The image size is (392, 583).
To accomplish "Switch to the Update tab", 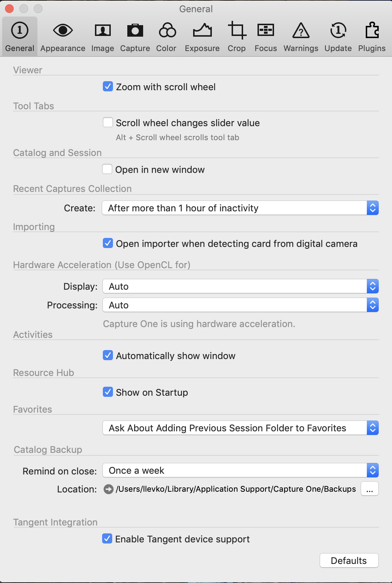I will (338, 37).
